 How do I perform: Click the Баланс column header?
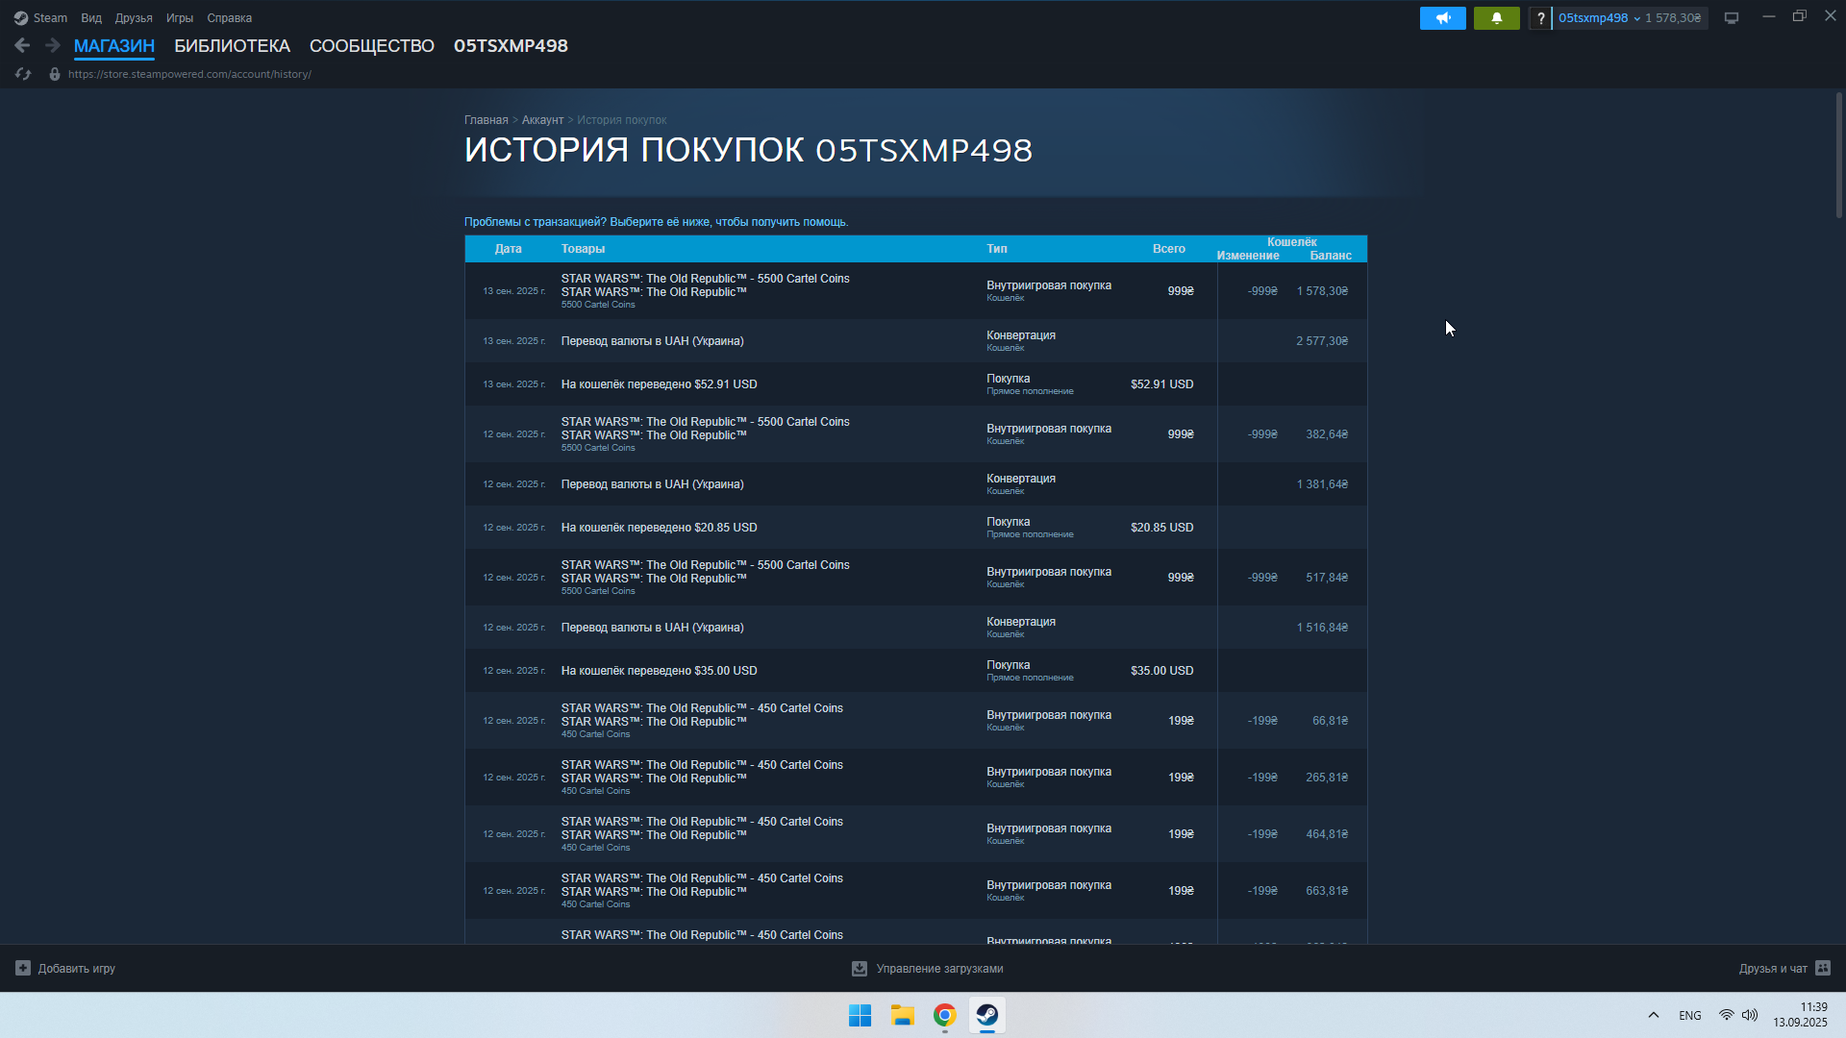[1331, 256]
